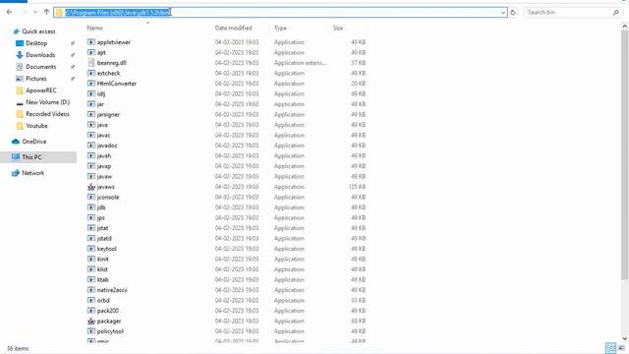The image size is (629, 354).
Task: Select the jdb application icon
Action: [91, 207]
